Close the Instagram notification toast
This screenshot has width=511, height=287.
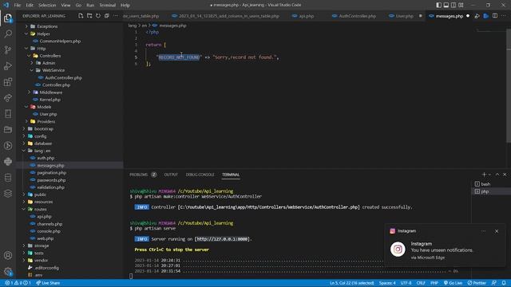point(497,231)
